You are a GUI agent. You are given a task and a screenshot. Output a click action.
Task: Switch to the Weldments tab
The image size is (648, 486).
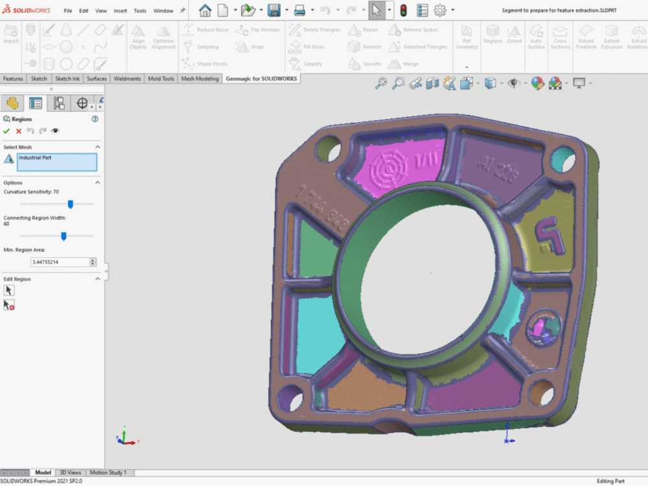(127, 78)
